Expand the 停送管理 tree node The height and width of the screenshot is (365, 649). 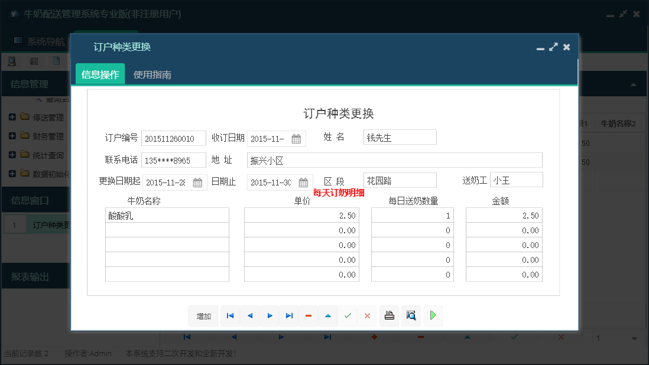(x=12, y=117)
